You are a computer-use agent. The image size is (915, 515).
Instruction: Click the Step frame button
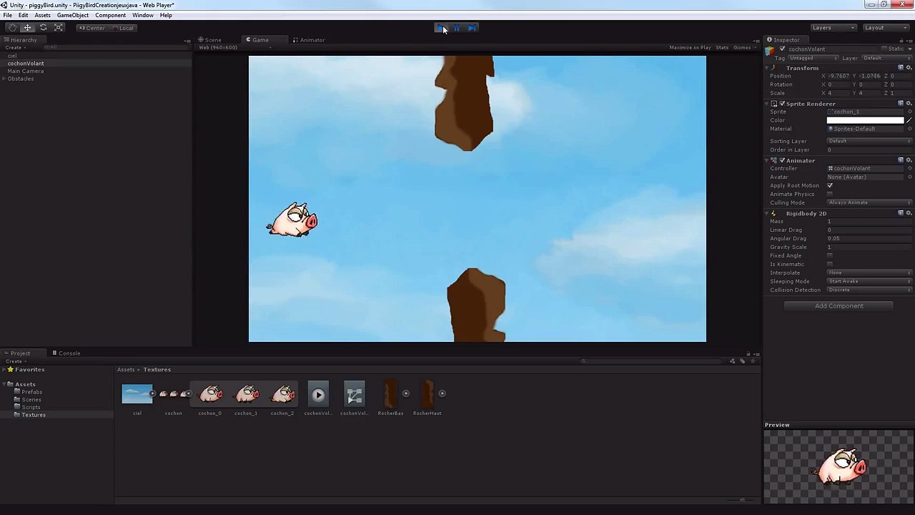point(472,28)
